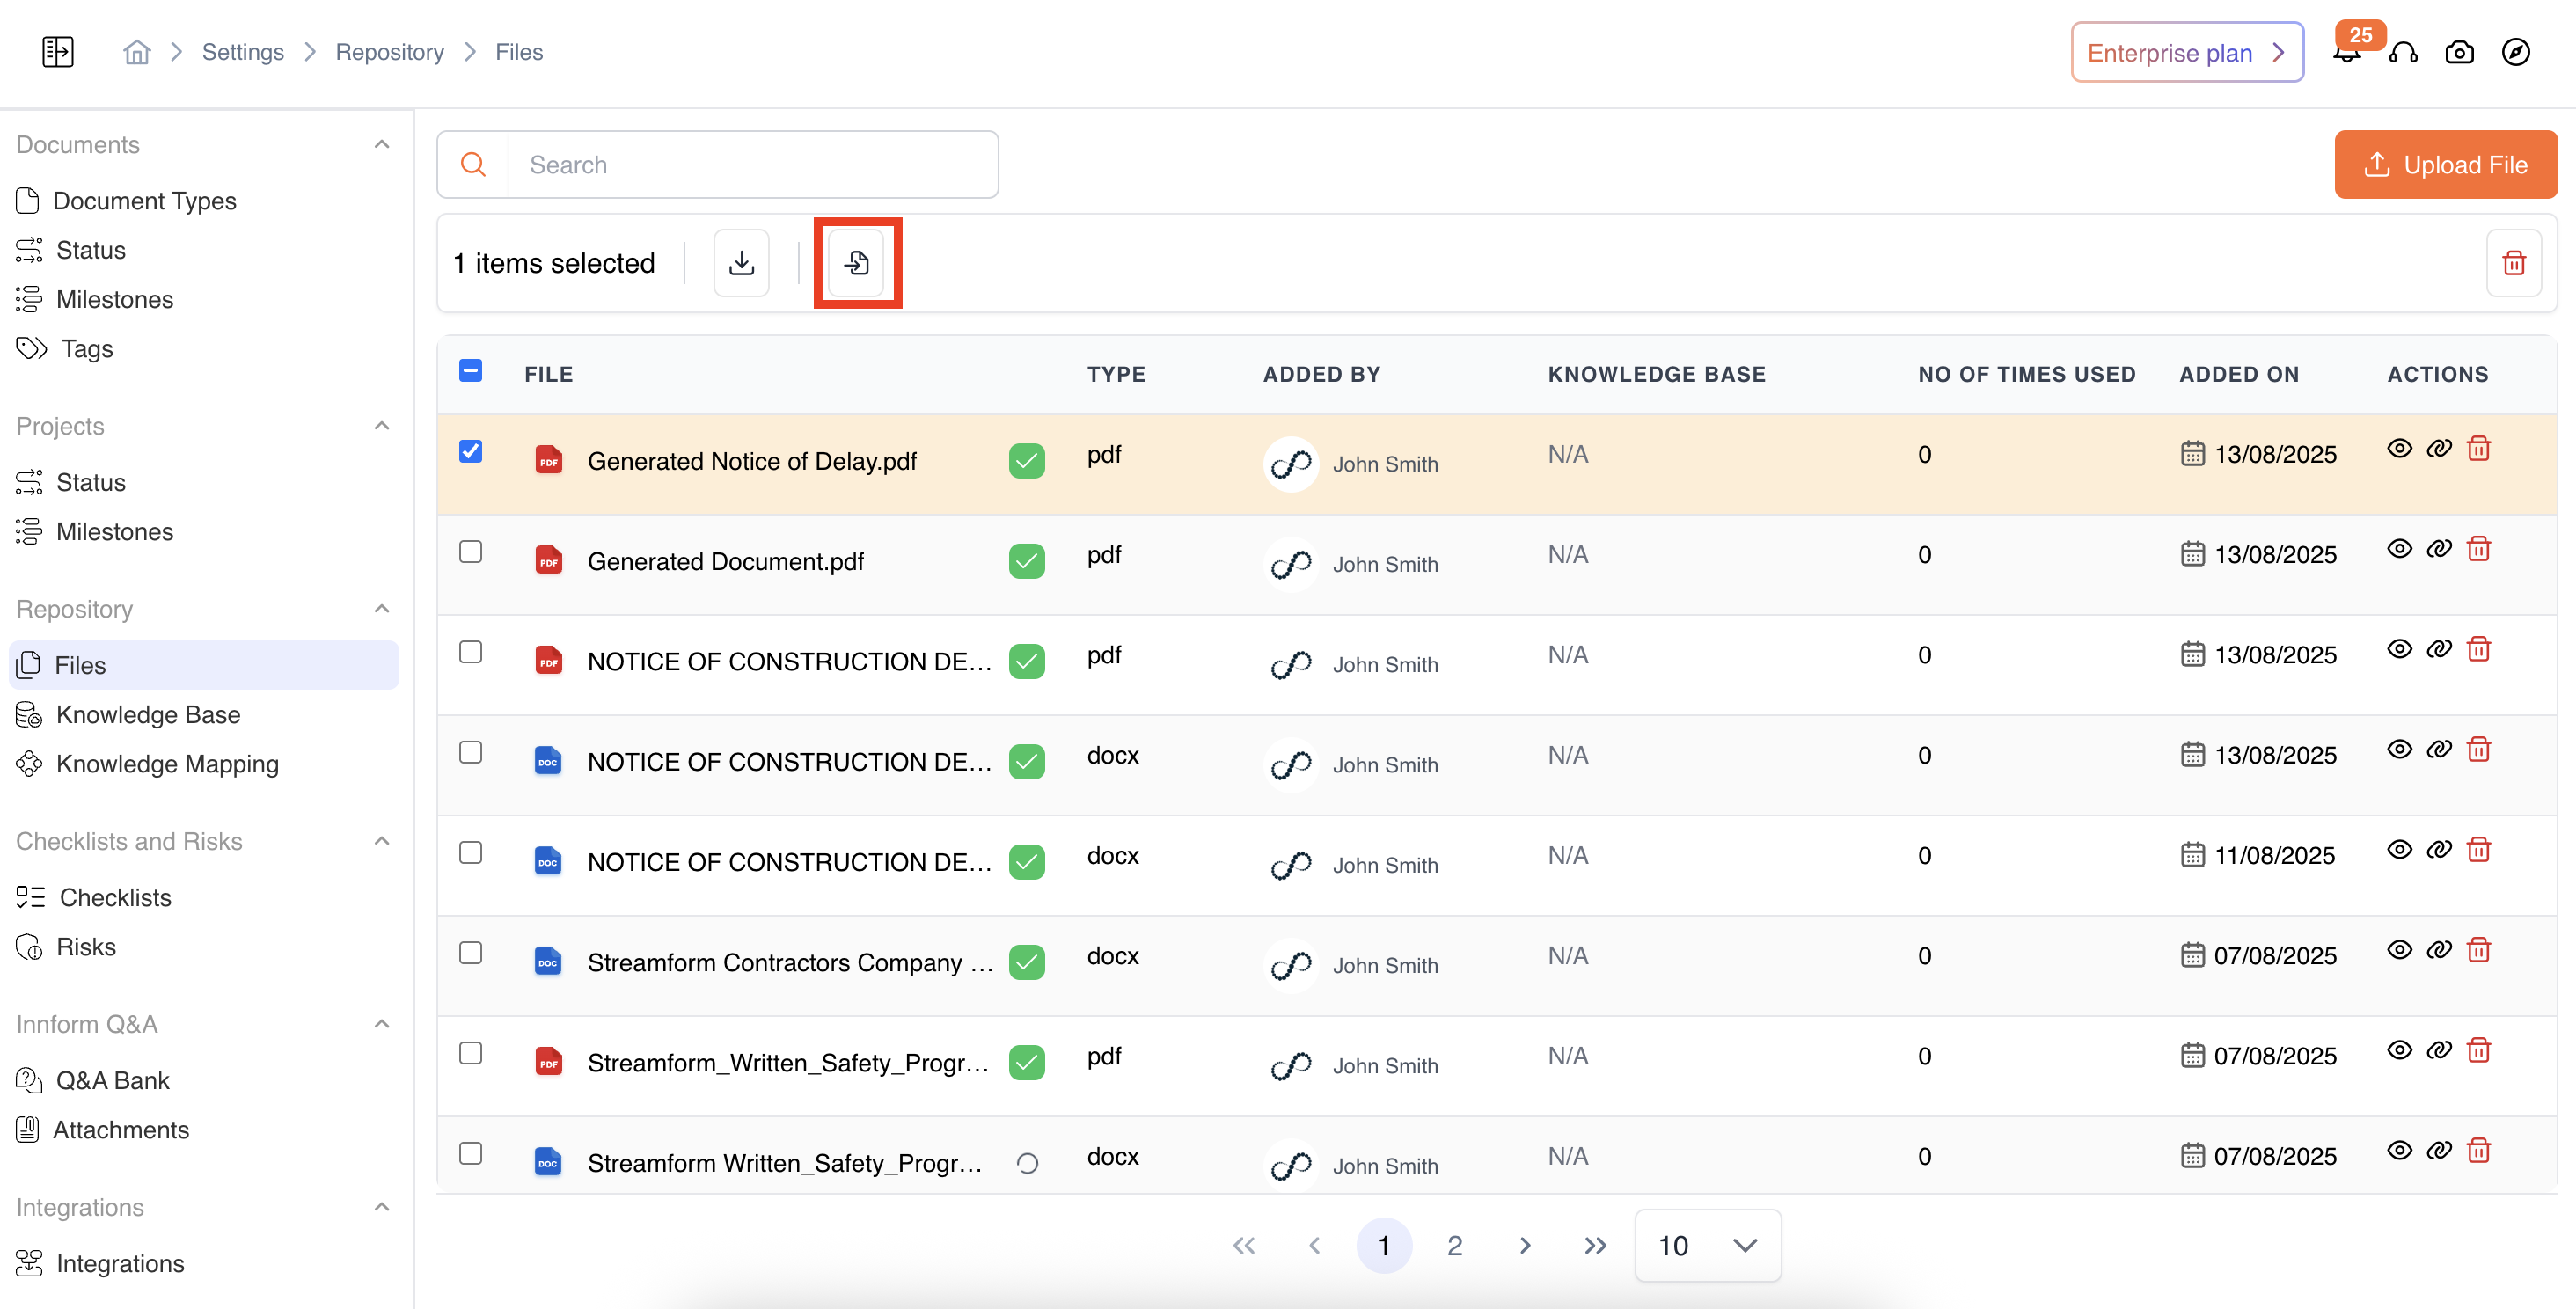The image size is (2576, 1309).
Task: Open the page size dropdown showing 10
Action: (1707, 1245)
